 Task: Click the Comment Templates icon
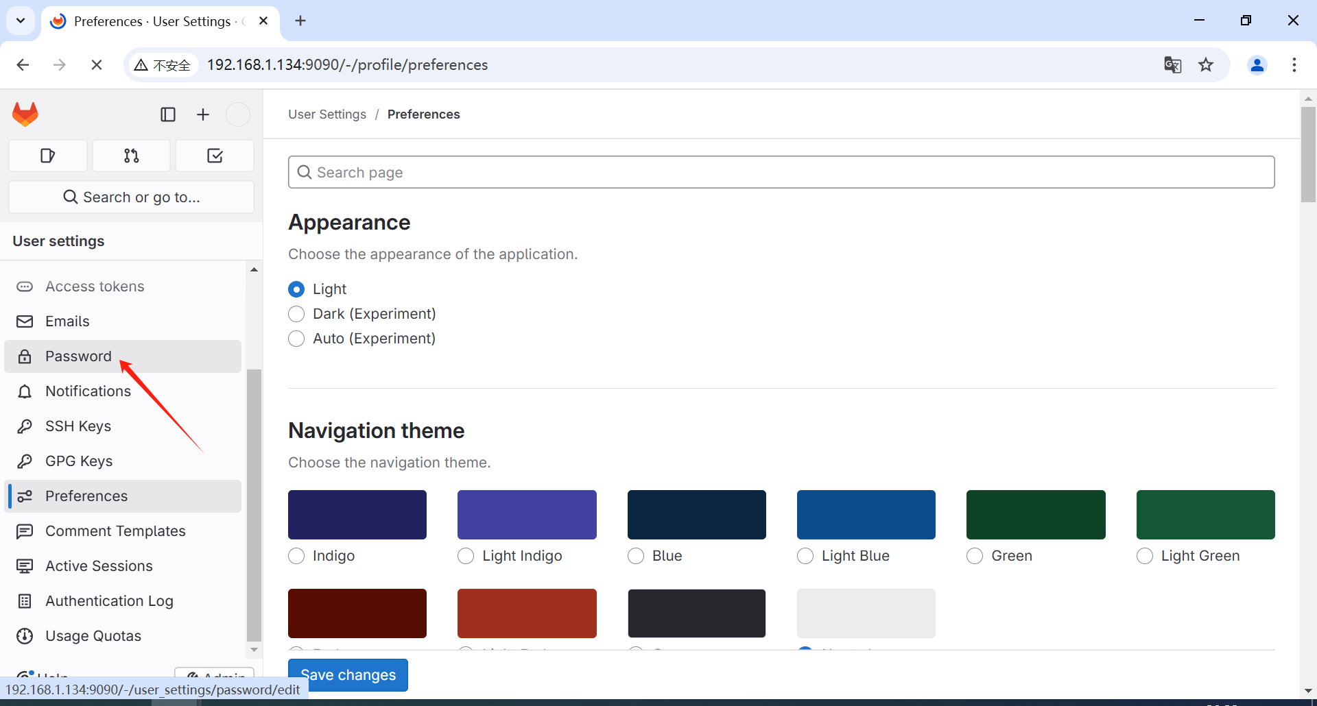tap(25, 531)
